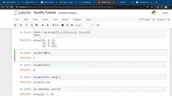Reload the browser page
This screenshot has width=172, height=96.
(12, 7)
